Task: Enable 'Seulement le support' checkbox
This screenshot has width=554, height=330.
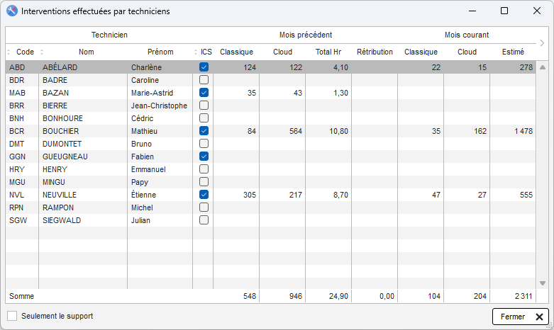Action: coord(12,316)
